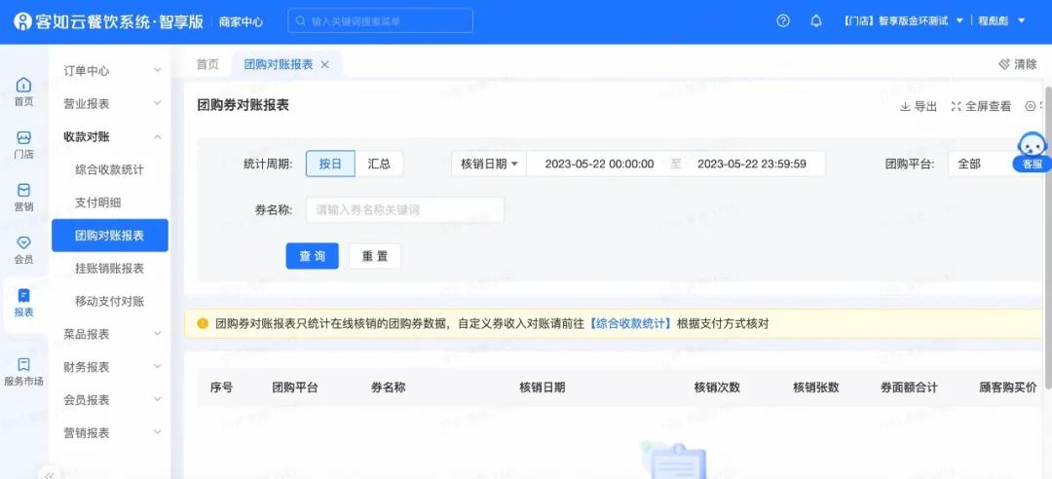This screenshot has height=479, width=1052.
Task: Open 挂账销账报表 in the sidebar
Action: pyautogui.click(x=109, y=269)
